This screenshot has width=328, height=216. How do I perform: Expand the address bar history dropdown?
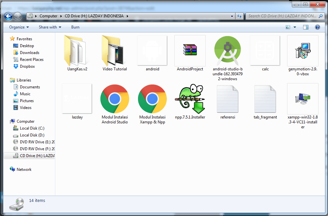(232, 16)
